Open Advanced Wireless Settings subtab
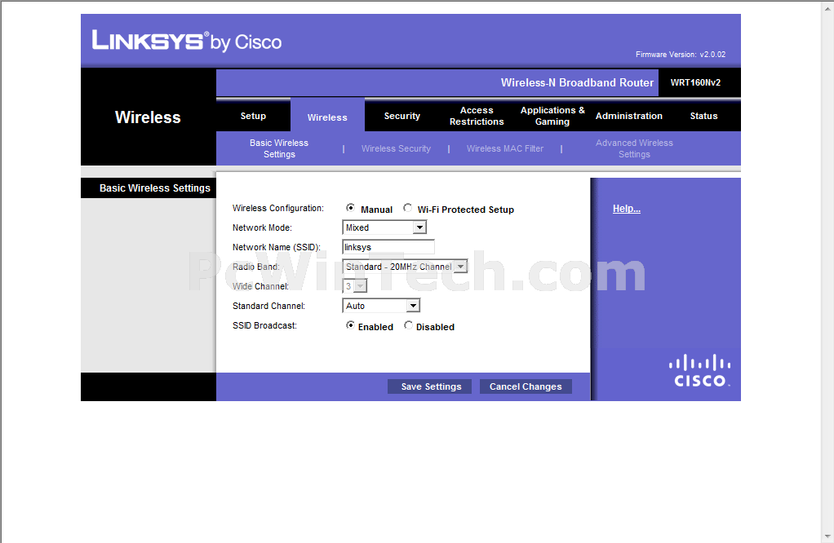The height and width of the screenshot is (543, 834). [x=634, y=148]
